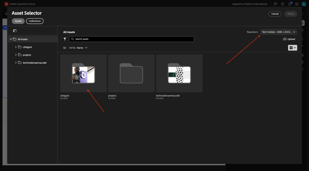Click the sort order icon

pos(65,48)
